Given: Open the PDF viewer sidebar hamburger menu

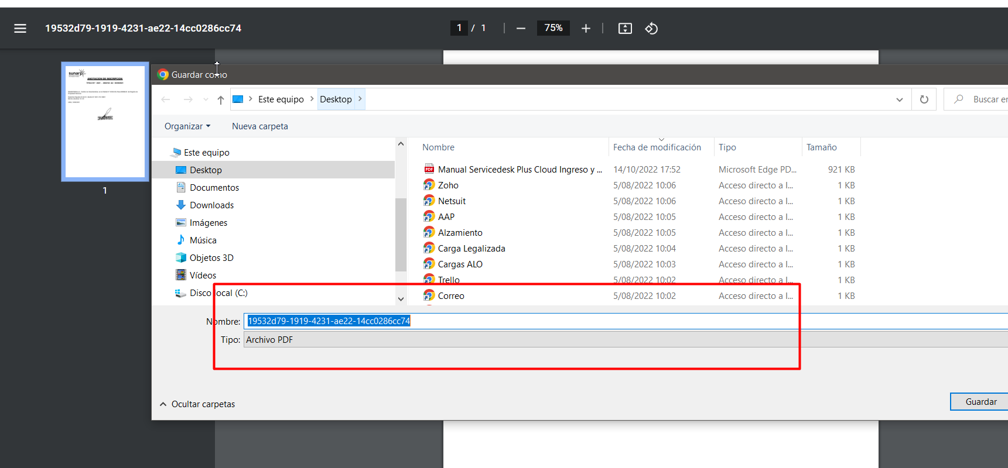Looking at the screenshot, I should point(20,28).
